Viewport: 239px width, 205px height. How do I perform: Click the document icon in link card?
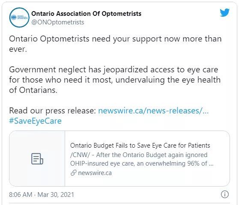coord(37,159)
